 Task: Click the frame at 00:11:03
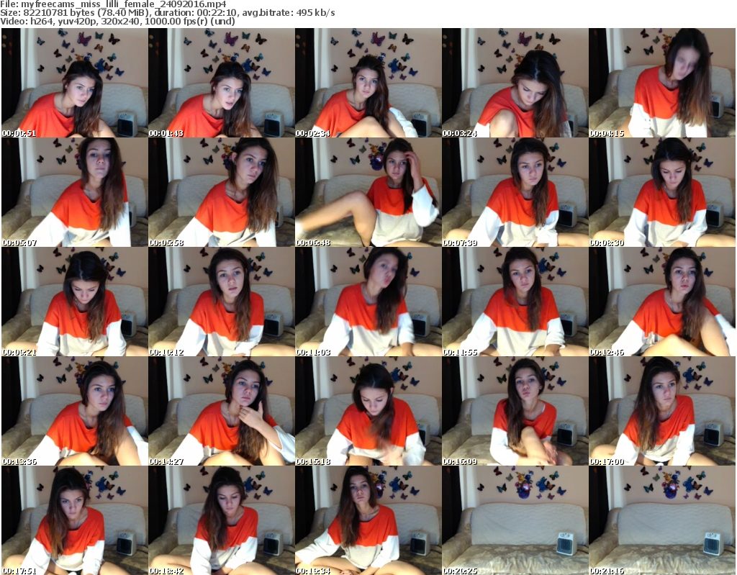(368, 302)
